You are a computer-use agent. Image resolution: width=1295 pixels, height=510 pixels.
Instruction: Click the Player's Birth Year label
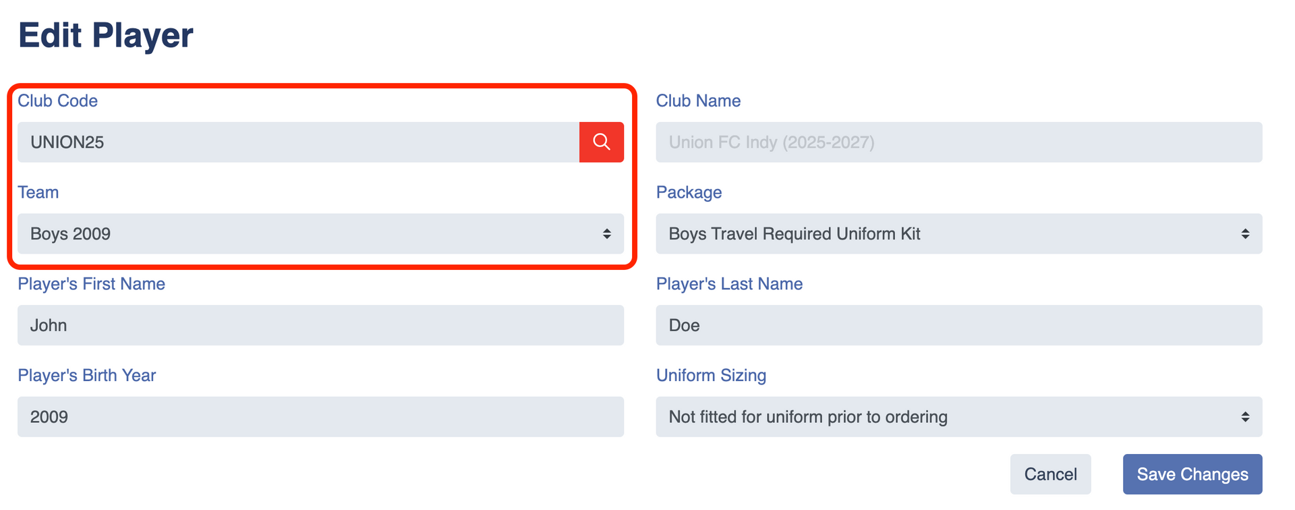point(86,375)
